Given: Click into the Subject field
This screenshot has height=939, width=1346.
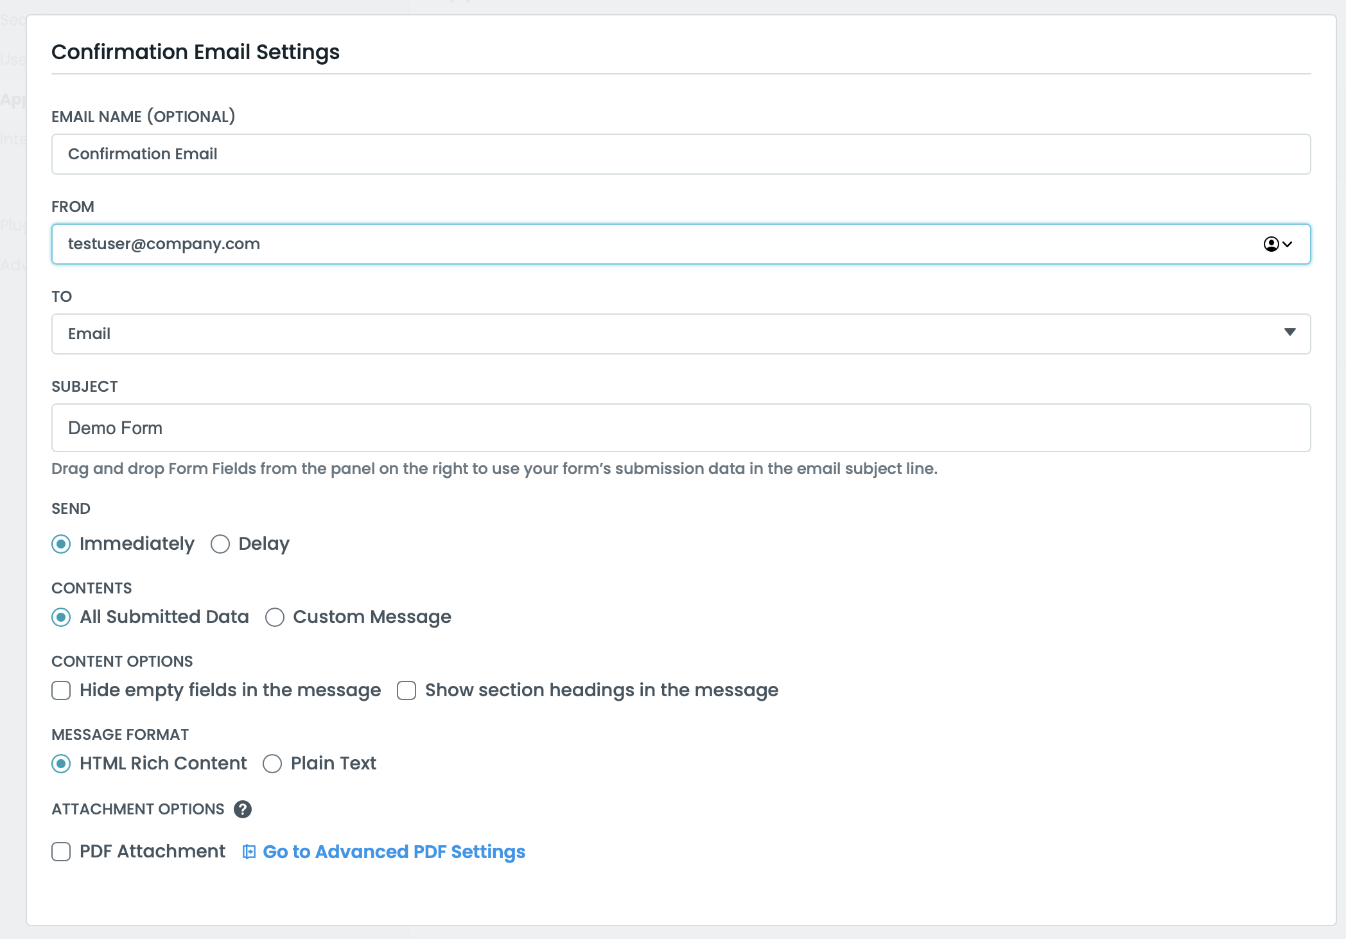Looking at the screenshot, I should point(681,428).
